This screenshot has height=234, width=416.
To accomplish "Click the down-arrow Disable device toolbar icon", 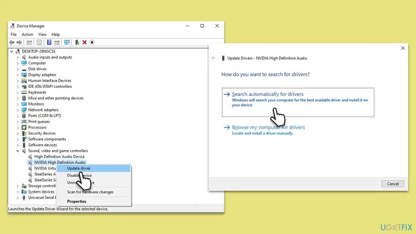I will (x=92, y=43).
